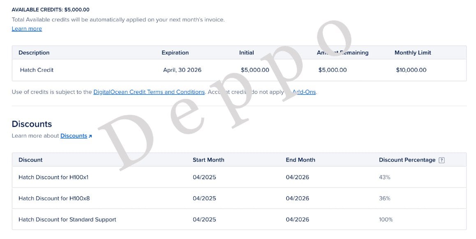Click the 100% discount percentage value
Screen dimensions: 476x239
pos(386,220)
